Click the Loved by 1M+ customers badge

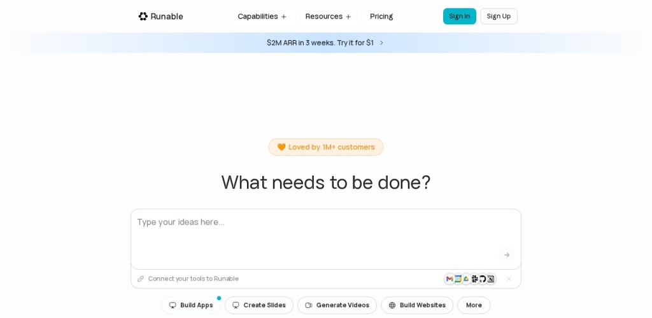click(326, 147)
